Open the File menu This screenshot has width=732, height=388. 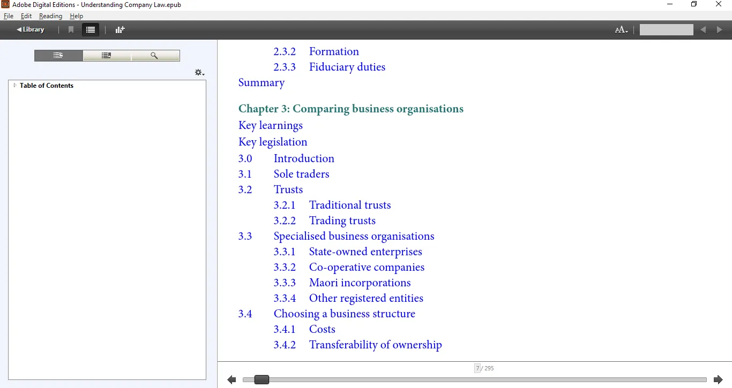click(9, 16)
